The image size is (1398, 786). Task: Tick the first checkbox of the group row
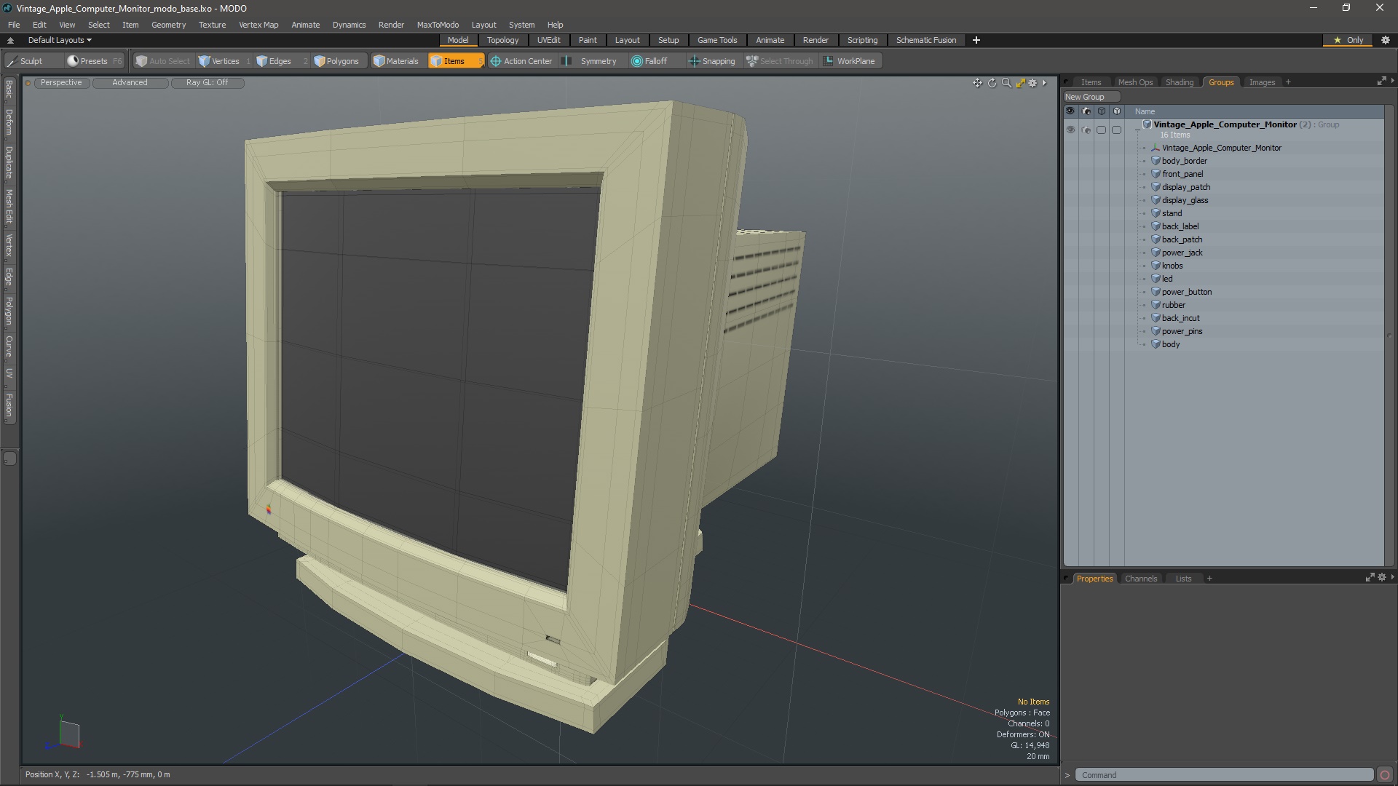[1101, 130]
